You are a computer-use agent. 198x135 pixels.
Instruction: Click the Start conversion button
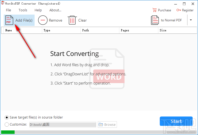coord(176,121)
